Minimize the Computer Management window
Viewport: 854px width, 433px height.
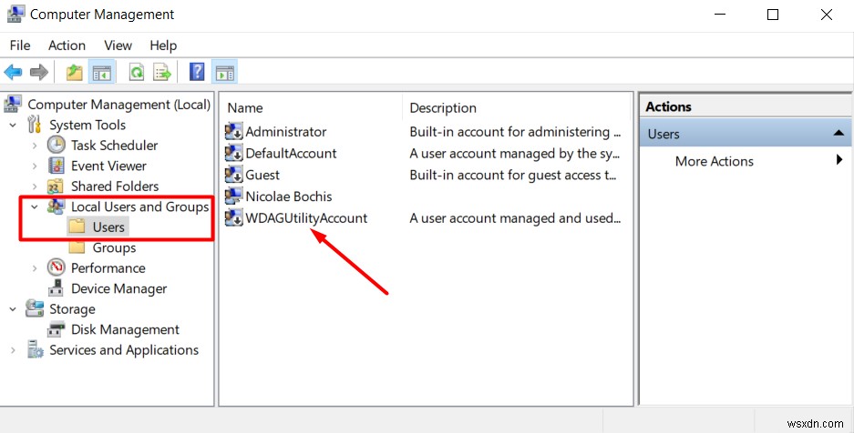point(719,15)
